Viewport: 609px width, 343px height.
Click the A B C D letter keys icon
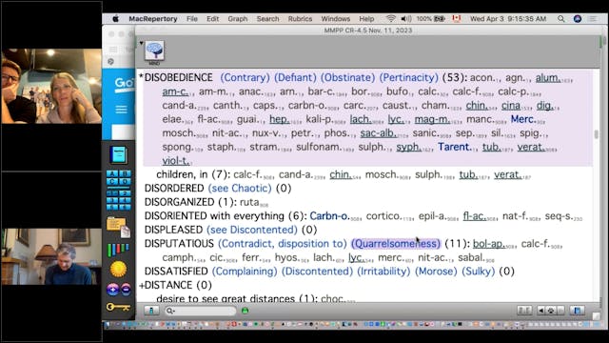[118, 178]
